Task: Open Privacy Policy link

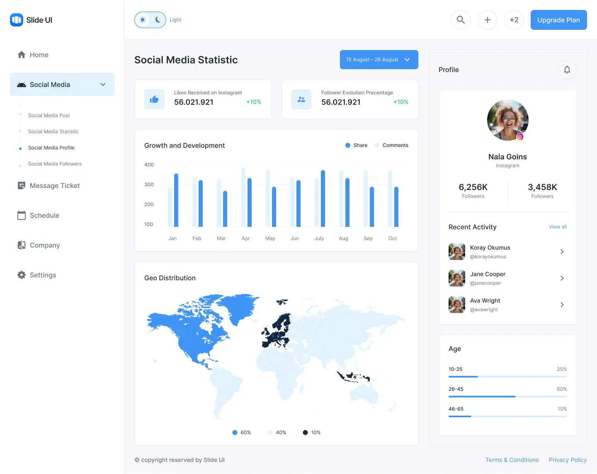Action: tap(568, 460)
